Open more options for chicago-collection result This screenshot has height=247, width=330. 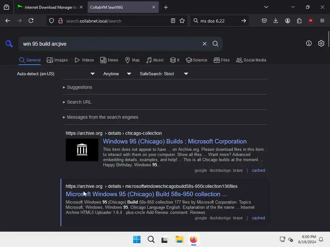247,170
